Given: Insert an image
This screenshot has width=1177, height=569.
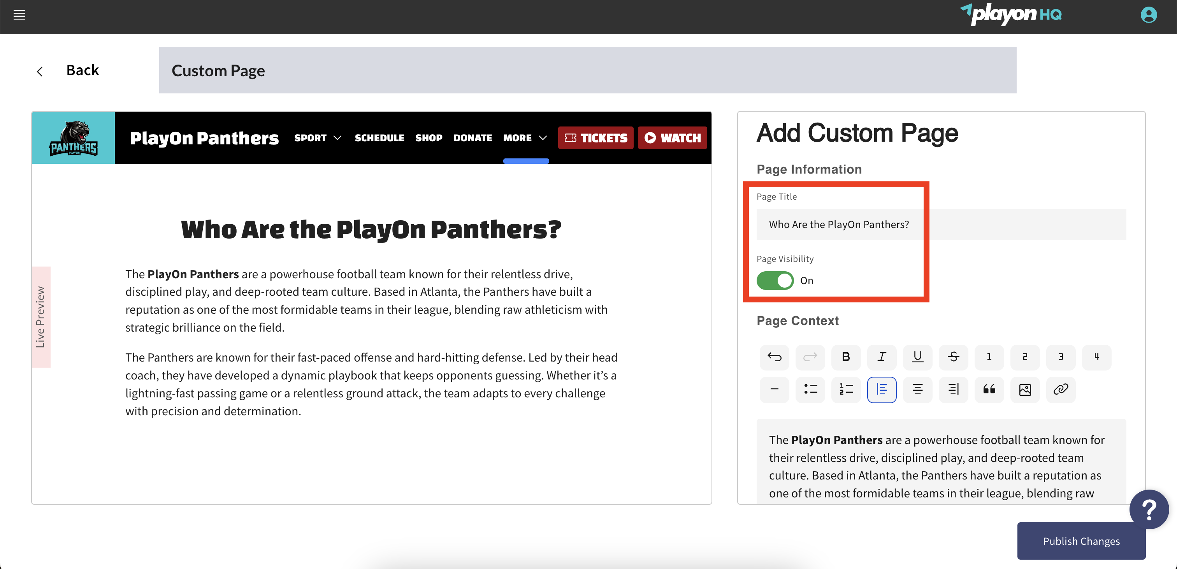Looking at the screenshot, I should tap(1025, 390).
